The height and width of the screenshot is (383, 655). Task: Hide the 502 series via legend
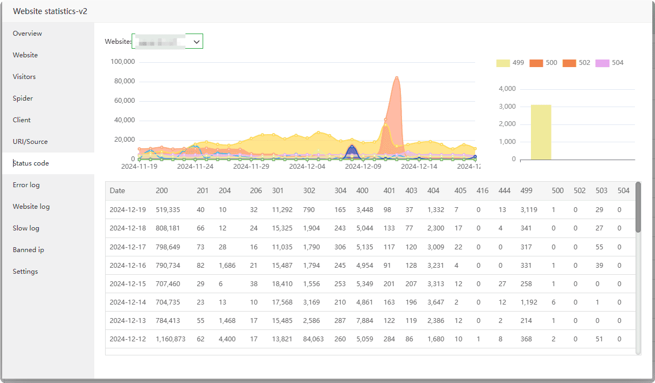(576, 63)
